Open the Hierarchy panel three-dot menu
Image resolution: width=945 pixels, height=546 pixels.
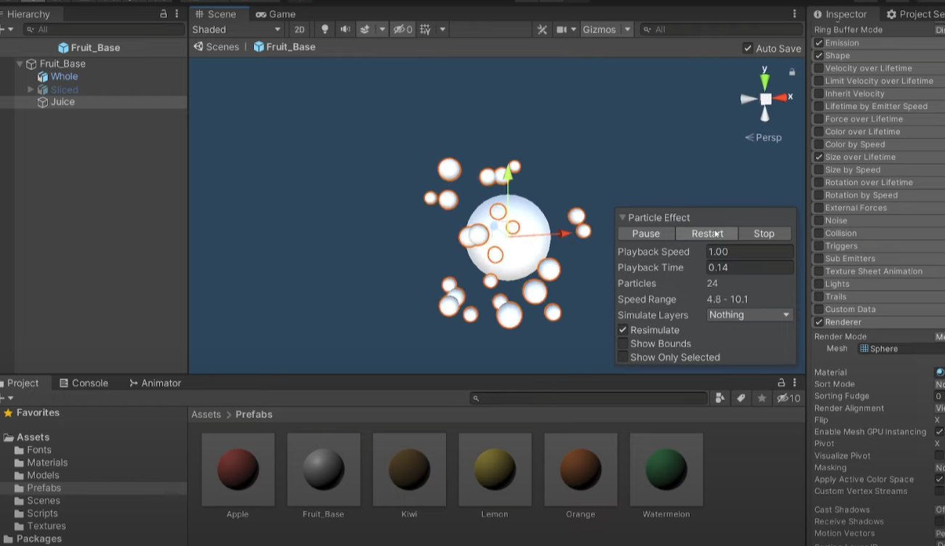pos(177,14)
